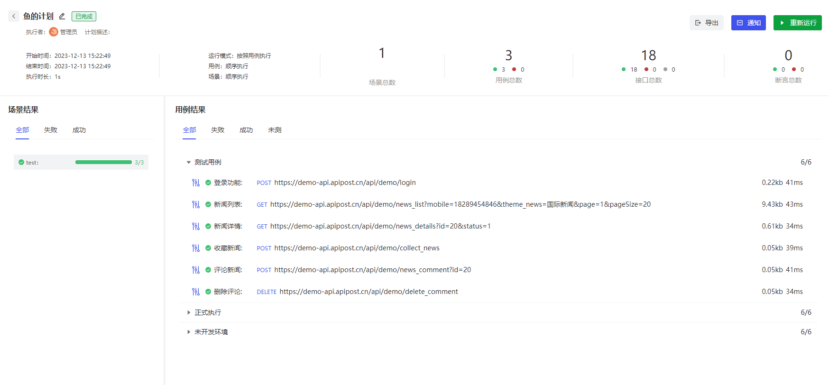This screenshot has width=829, height=385.
Task: Open settings icon for 新闻列表 row
Action: 196,204
